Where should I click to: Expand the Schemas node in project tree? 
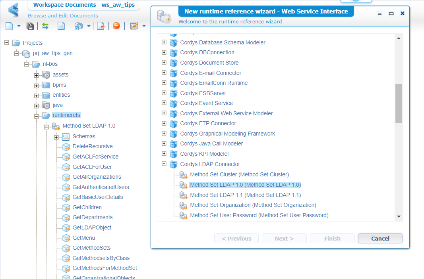click(x=56, y=137)
